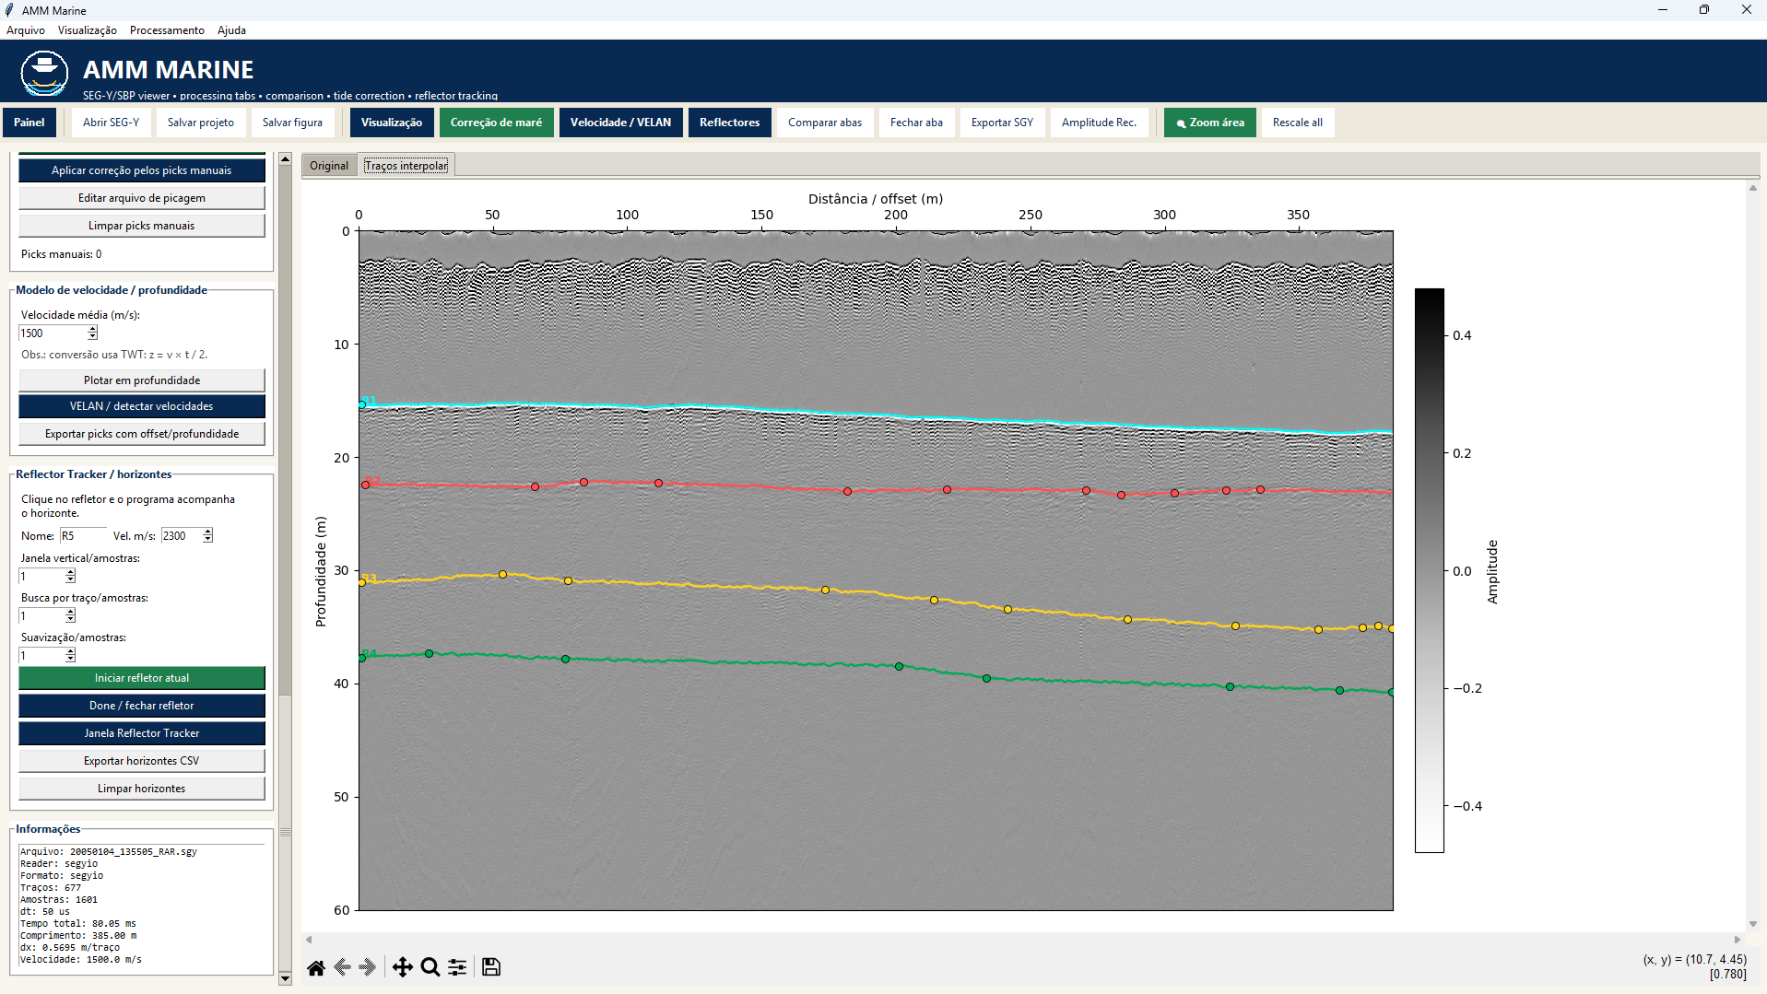Click Salvar figura button
This screenshot has height=994, width=1767.
[292, 123]
